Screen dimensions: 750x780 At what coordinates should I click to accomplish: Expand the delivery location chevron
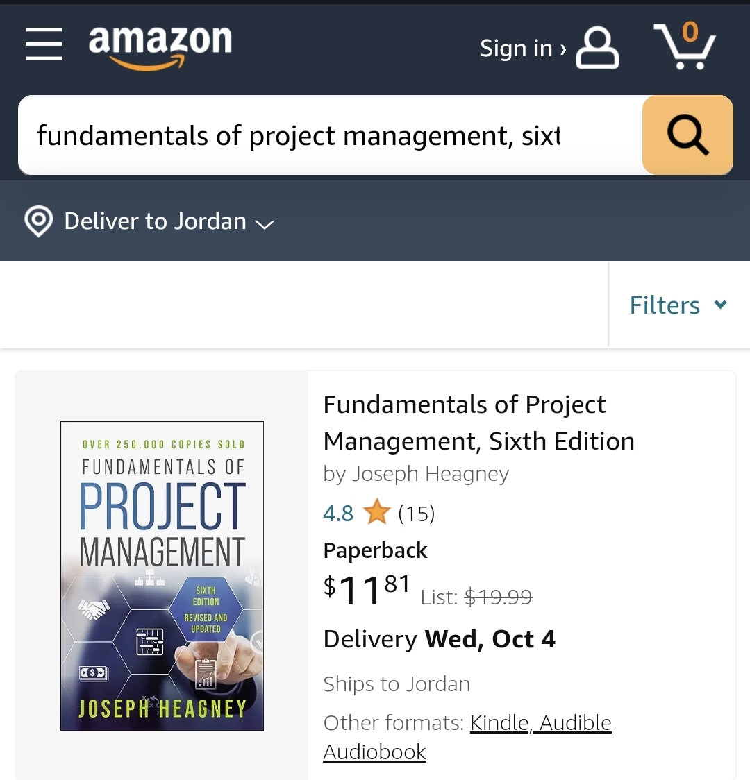pyautogui.click(x=265, y=225)
